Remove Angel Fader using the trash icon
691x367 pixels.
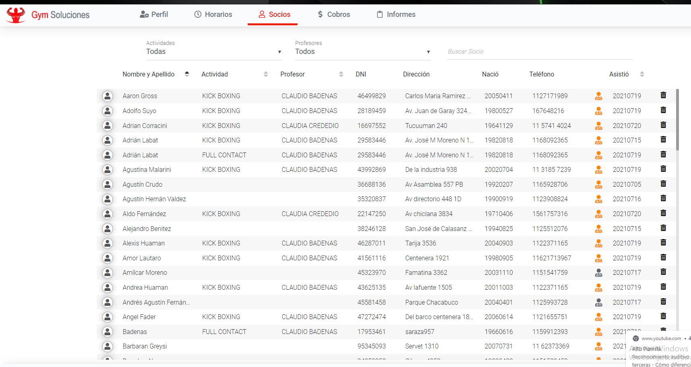(x=663, y=316)
